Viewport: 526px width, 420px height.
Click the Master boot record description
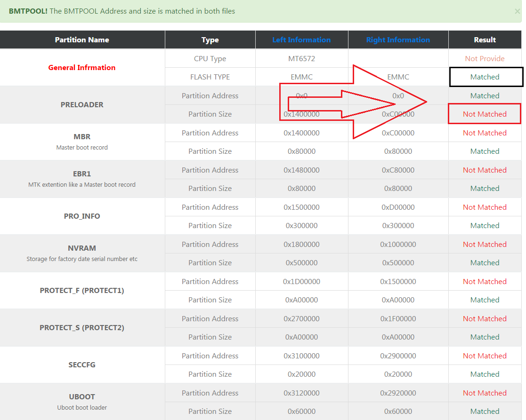pyautogui.click(x=82, y=147)
